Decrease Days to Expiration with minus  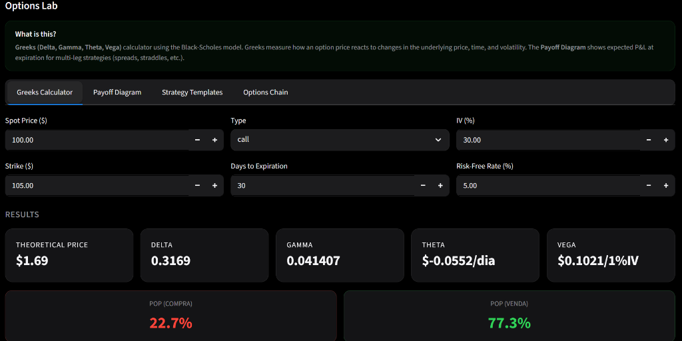[x=423, y=186]
